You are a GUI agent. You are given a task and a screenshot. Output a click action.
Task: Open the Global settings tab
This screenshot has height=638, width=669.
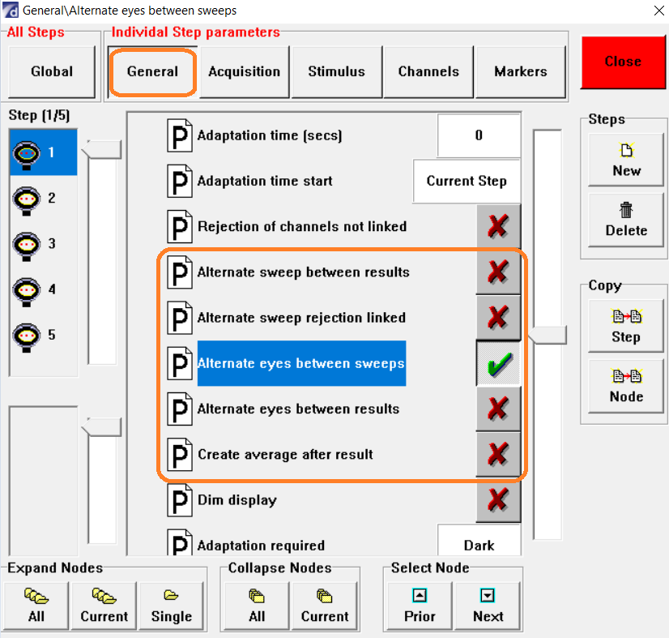pos(52,71)
